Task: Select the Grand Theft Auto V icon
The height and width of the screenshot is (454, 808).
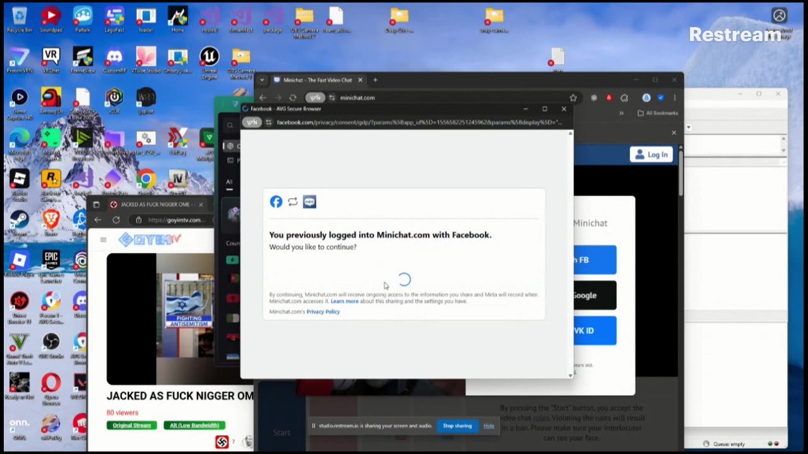Action: [x=20, y=348]
